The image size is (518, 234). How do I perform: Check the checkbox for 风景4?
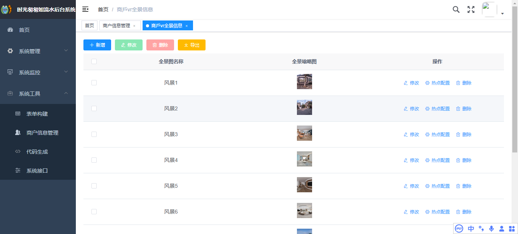point(94,160)
